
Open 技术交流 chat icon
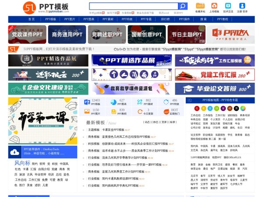[228, 6]
